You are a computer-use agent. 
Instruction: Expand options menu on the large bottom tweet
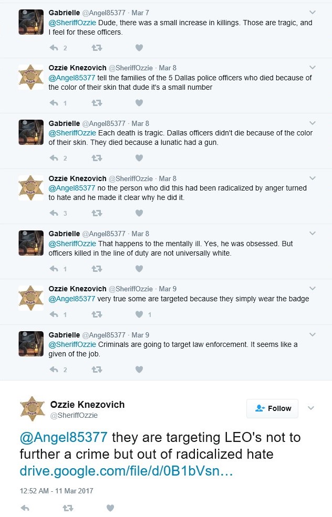pos(311,407)
